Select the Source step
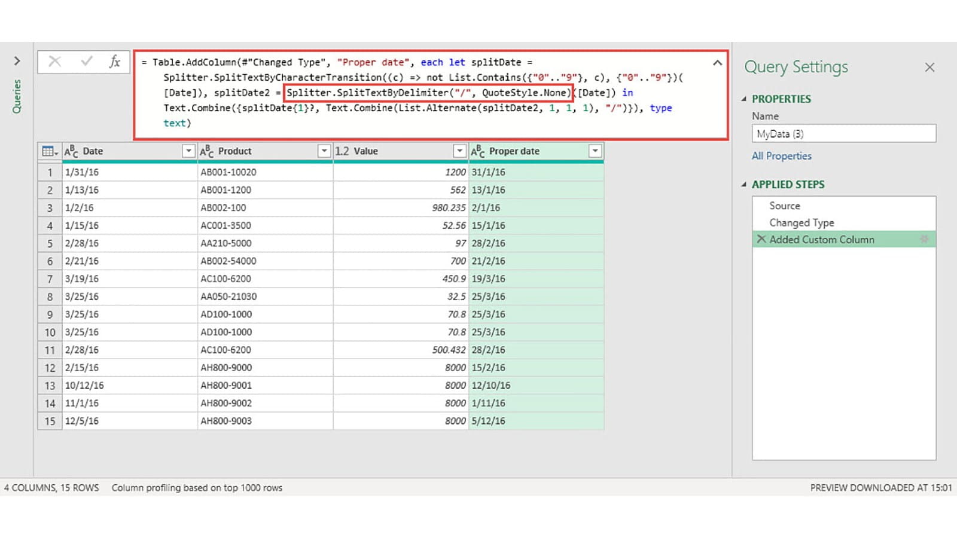957x538 pixels. [785, 206]
